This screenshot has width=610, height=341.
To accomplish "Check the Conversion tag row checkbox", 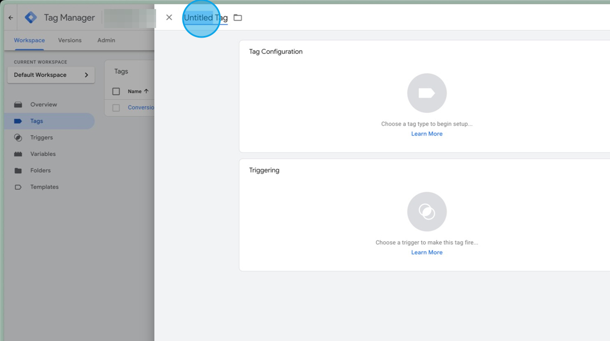I will point(115,107).
